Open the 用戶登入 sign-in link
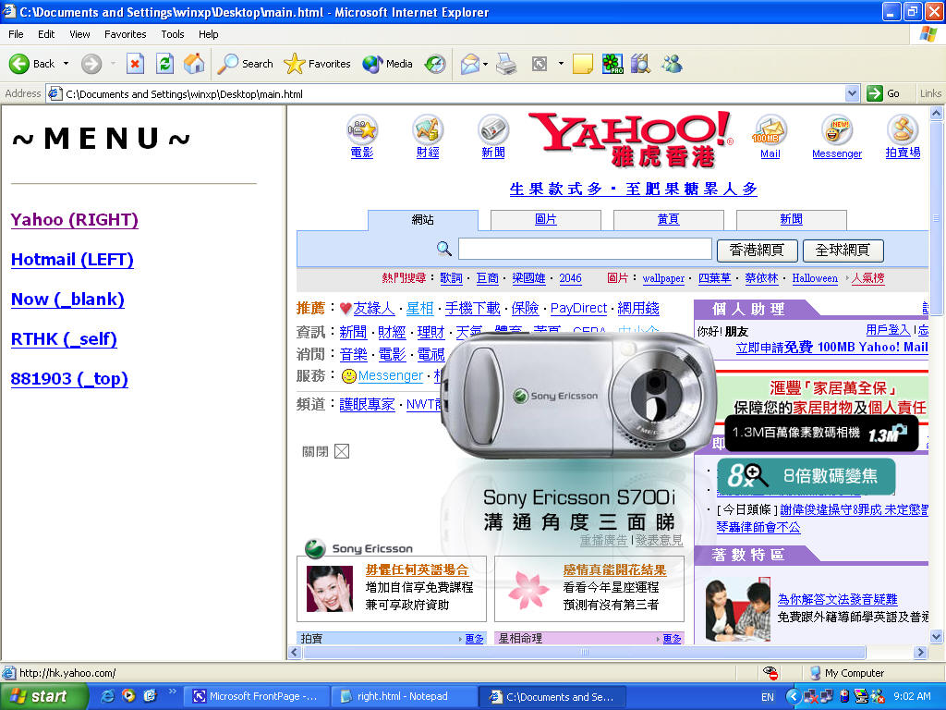The width and height of the screenshot is (946, 710). [x=888, y=330]
